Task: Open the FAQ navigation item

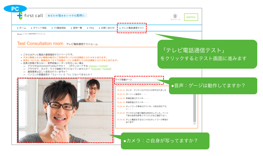Action: pos(91,28)
